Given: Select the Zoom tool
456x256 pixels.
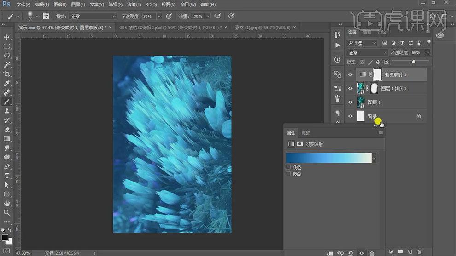Looking at the screenshot, I should [x=7, y=213].
